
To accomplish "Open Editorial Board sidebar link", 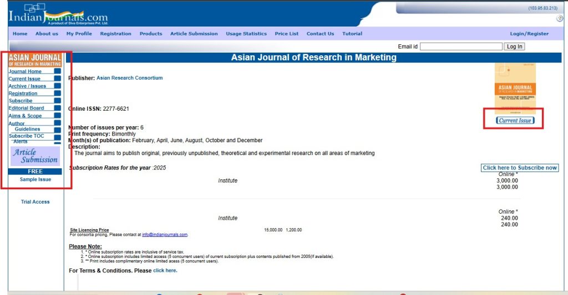I will 26,108.
